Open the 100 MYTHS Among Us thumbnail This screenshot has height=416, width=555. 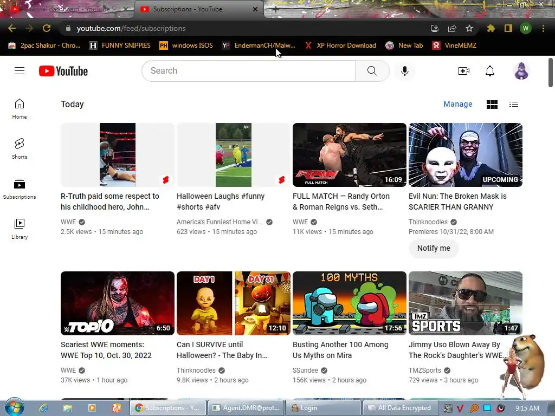point(350,303)
